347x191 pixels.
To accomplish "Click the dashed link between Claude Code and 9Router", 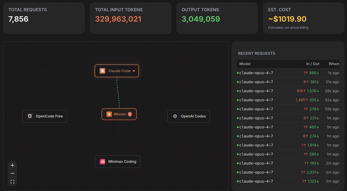I will [x=118, y=93].
